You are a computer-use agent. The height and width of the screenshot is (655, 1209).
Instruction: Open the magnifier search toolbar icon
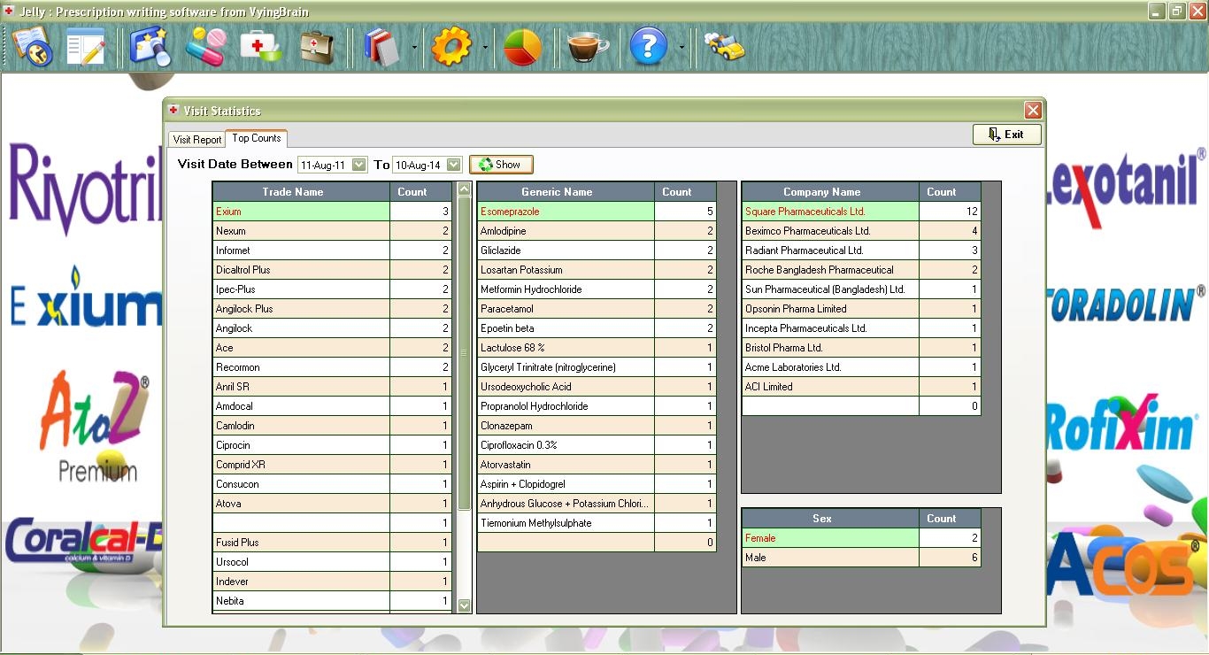pyautogui.click(x=150, y=46)
